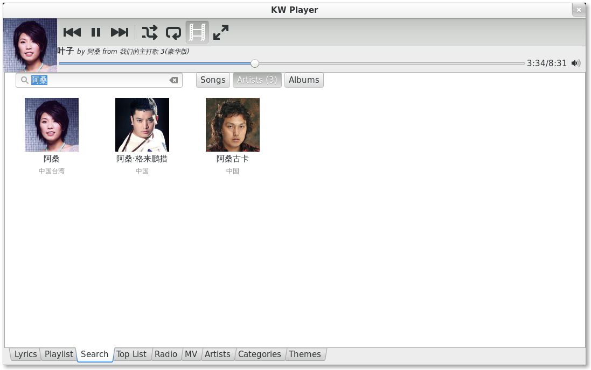591x370 pixels.
Task: Open artist 阿桑·格来鹏措 photo thumbnail
Action: 142,125
